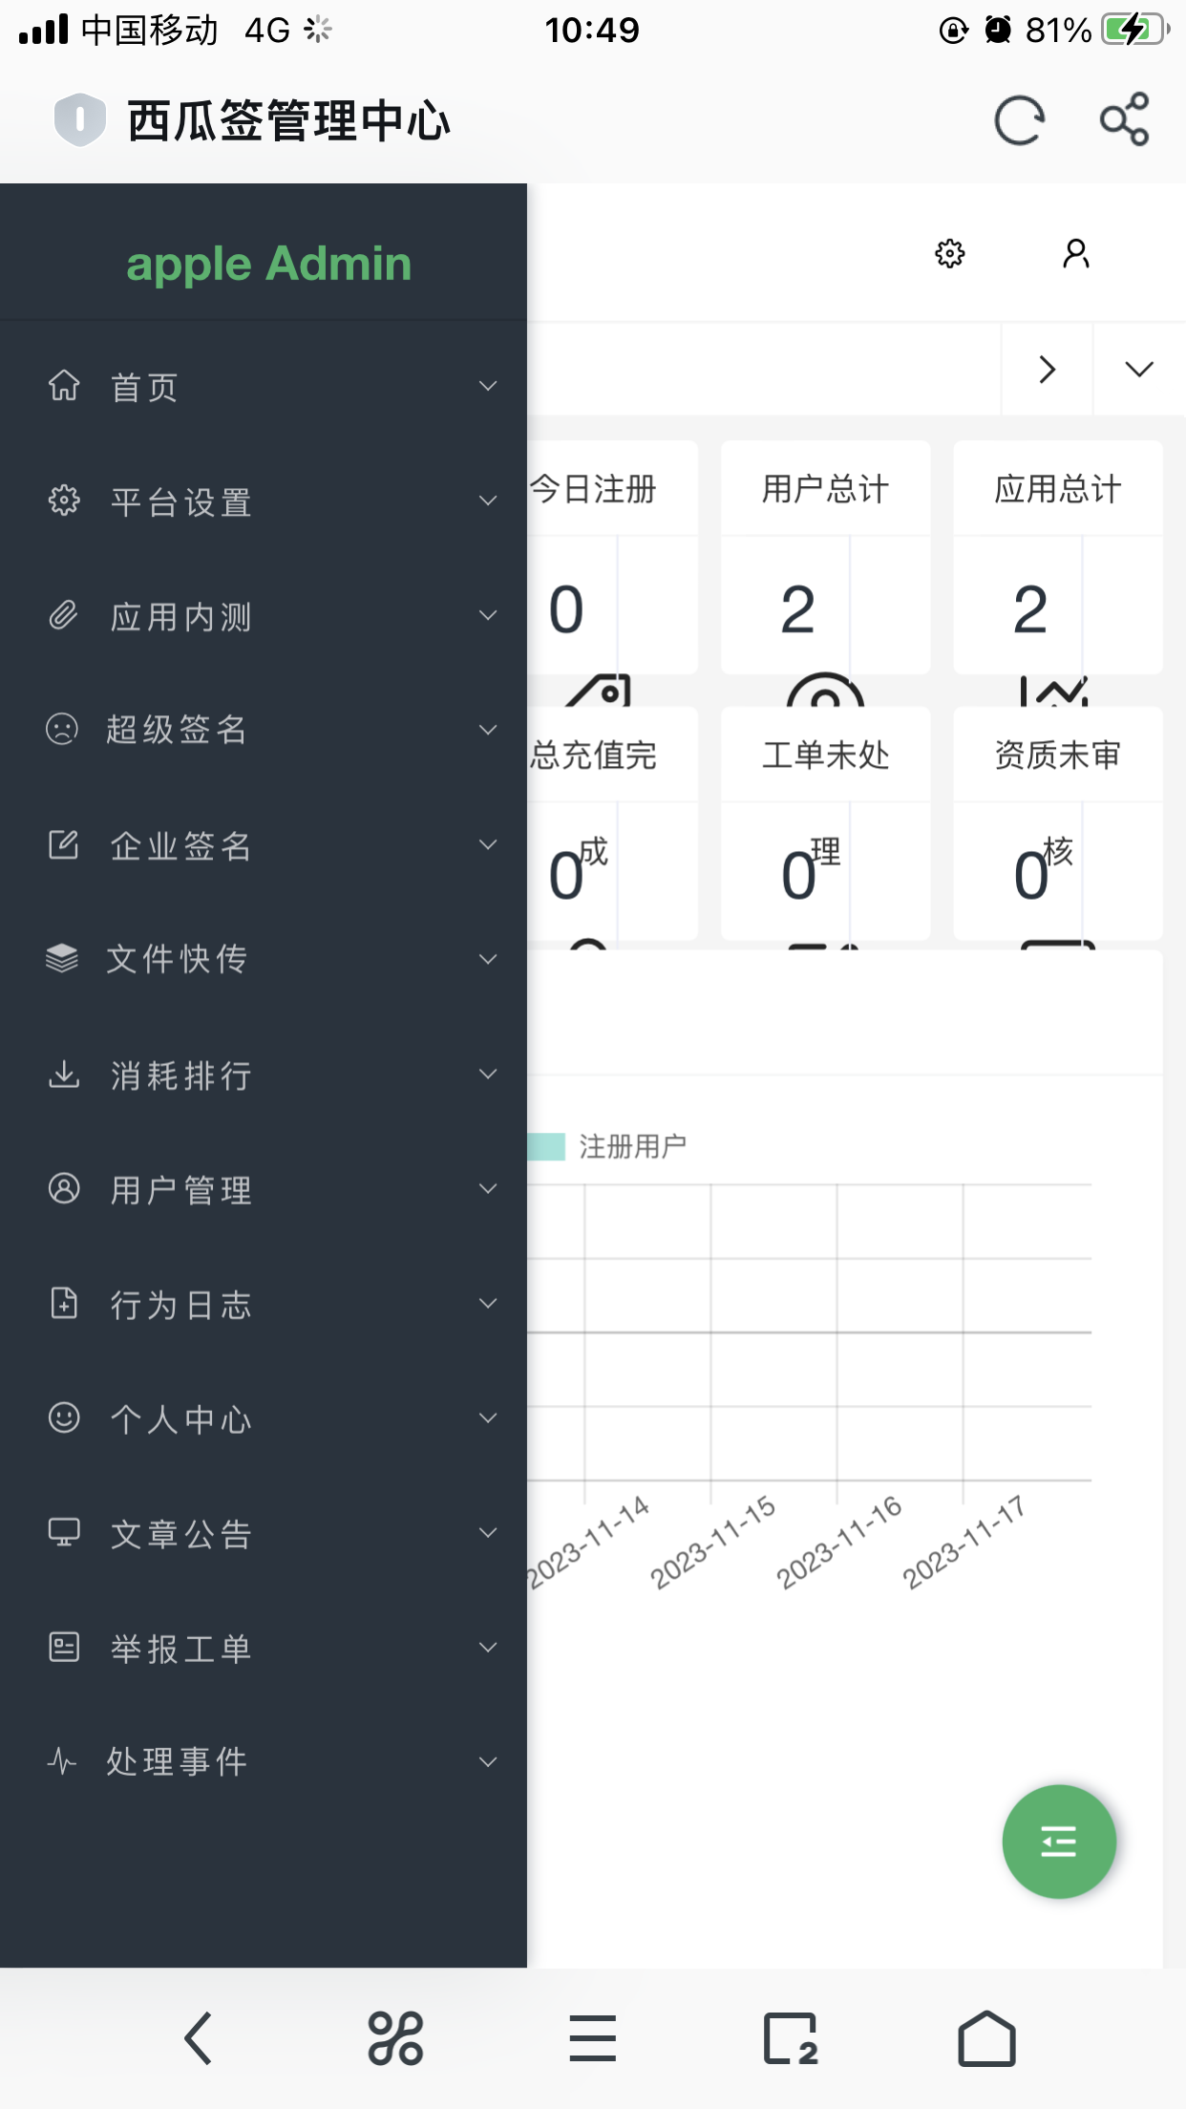Click the gear icon next to 平台设置
Screen dimensions: 1186x2109
(64, 500)
